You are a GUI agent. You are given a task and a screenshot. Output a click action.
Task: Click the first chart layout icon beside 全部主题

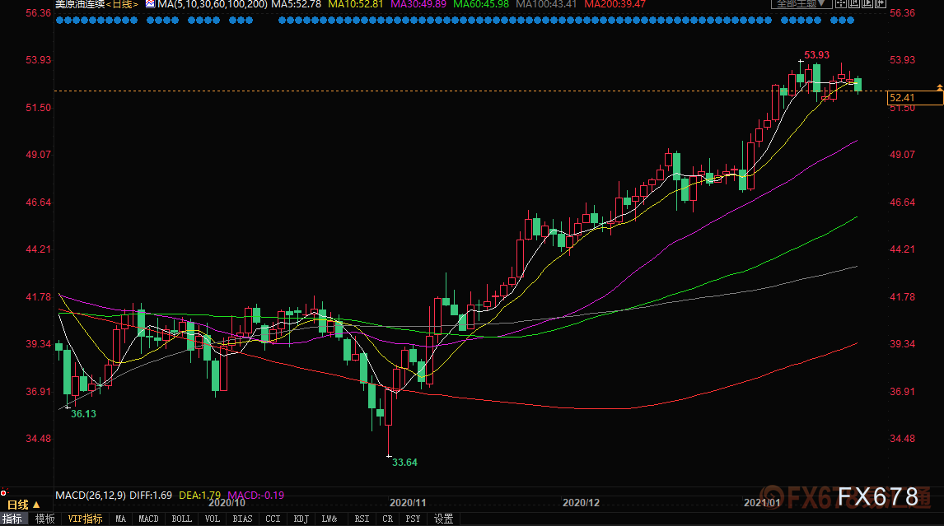tap(839, 4)
